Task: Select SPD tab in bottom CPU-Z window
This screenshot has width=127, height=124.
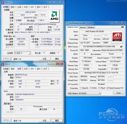Action: point(32,69)
